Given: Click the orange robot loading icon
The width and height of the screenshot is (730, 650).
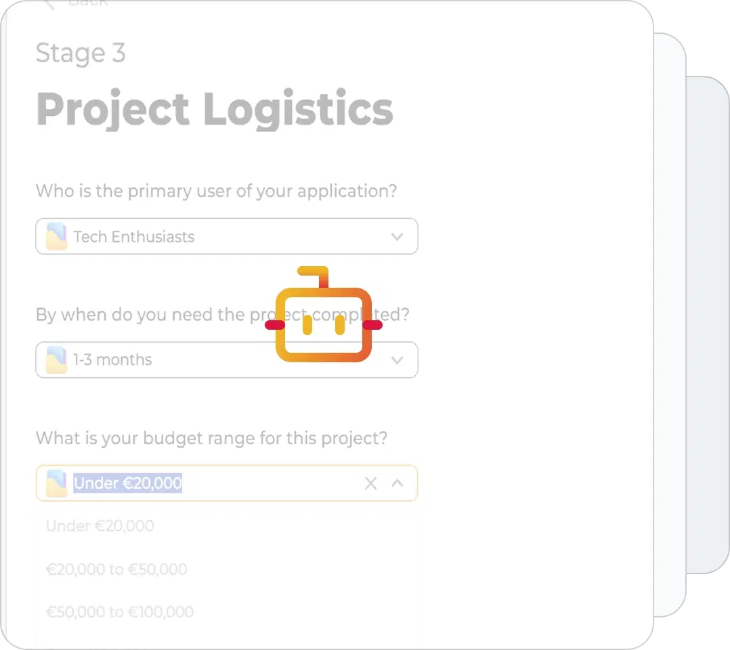Looking at the screenshot, I should 324,314.
